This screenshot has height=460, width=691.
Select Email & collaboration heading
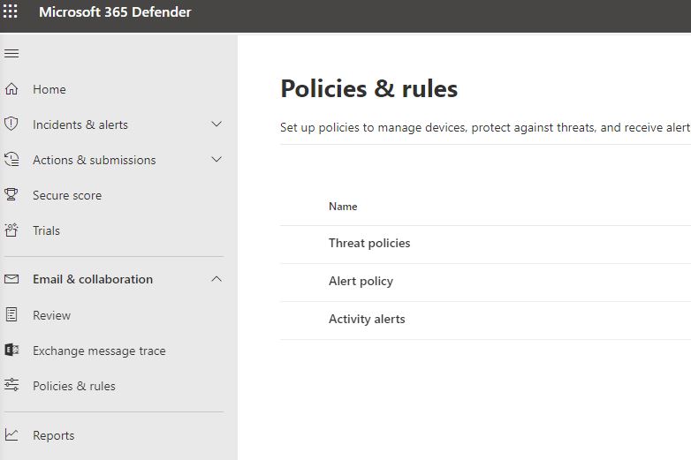[93, 280]
